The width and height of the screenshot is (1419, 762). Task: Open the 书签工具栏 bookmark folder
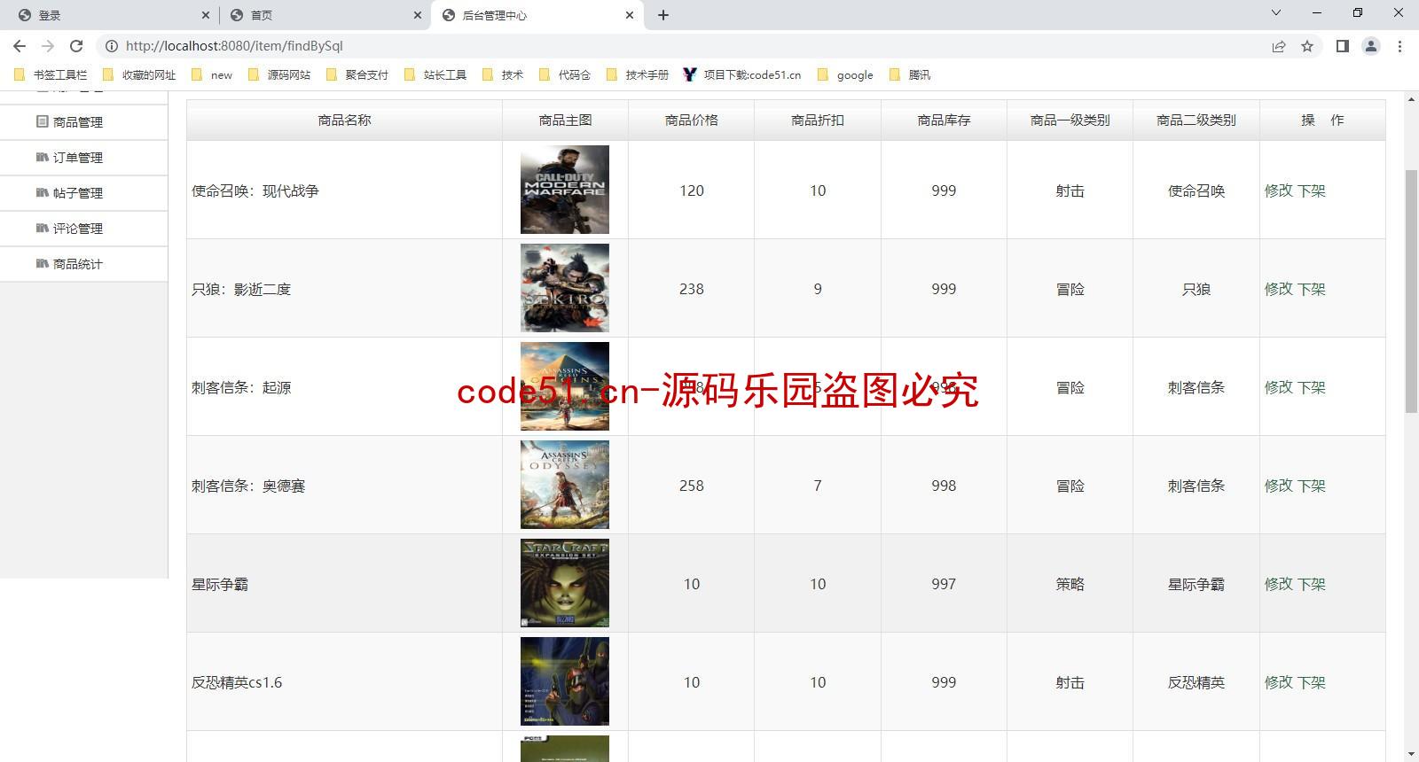(51, 75)
